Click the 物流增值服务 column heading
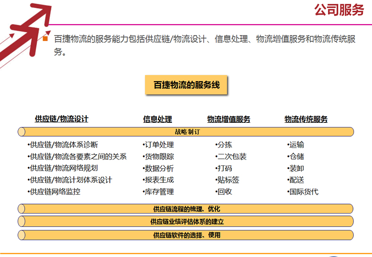This screenshot has height=257, width=372. 229,119
